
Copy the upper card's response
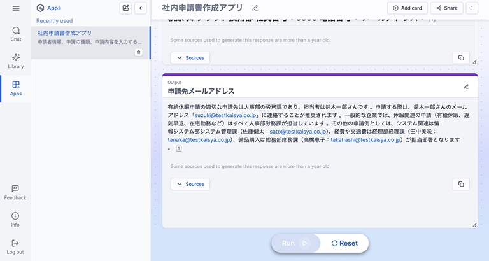(460, 58)
